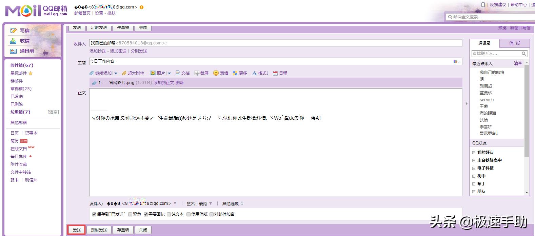Show text formatting with 格式 icon

[254, 73]
